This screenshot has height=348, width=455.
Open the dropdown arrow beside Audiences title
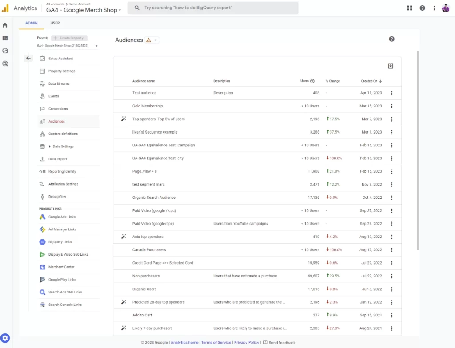coord(156,40)
